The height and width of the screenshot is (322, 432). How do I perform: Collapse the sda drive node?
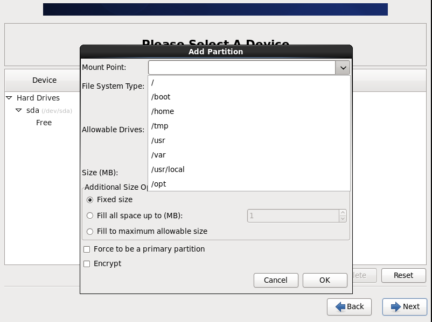(x=19, y=110)
